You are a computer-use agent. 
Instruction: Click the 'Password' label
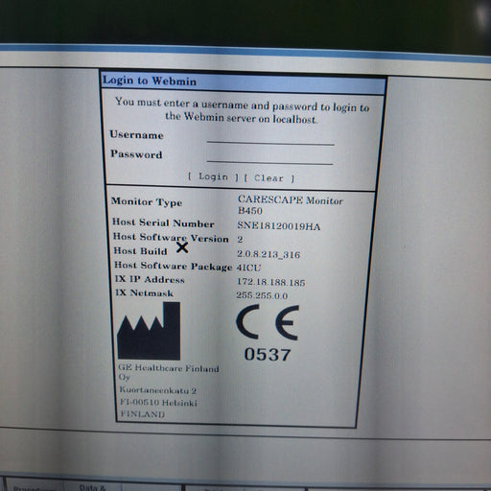click(x=136, y=154)
